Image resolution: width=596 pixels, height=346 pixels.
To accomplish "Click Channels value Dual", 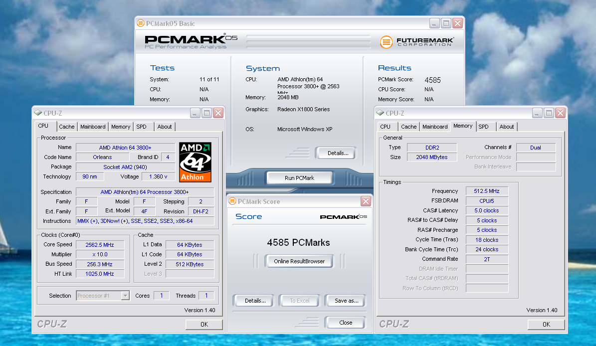I will point(536,148).
